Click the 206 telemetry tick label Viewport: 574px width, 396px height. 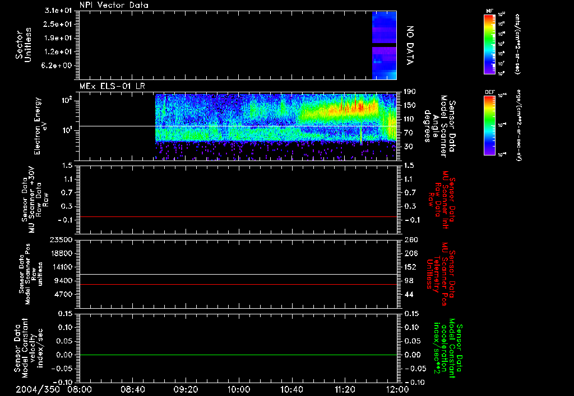point(411,253)
